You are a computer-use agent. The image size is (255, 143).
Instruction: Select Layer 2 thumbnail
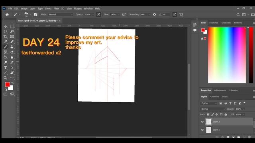(208, 122)
